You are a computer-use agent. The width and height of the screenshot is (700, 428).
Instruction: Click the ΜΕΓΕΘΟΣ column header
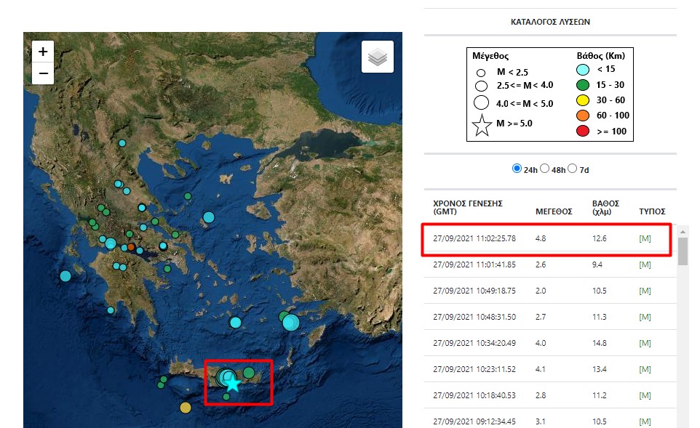click(x=553, y=211)
